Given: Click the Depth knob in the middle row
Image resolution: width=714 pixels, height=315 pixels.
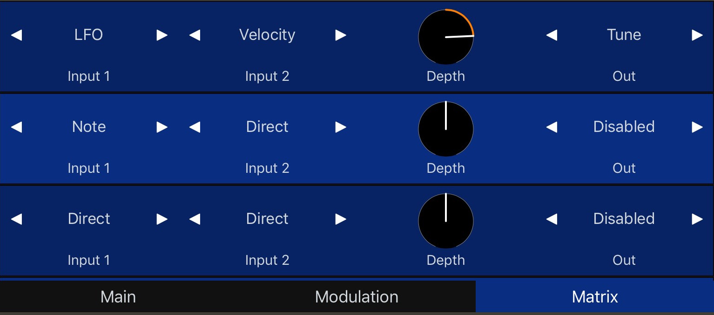Looking at the screenshot, I should (x=445, y=129).
